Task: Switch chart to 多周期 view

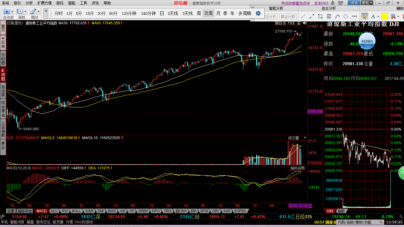Action: [245, 13]
